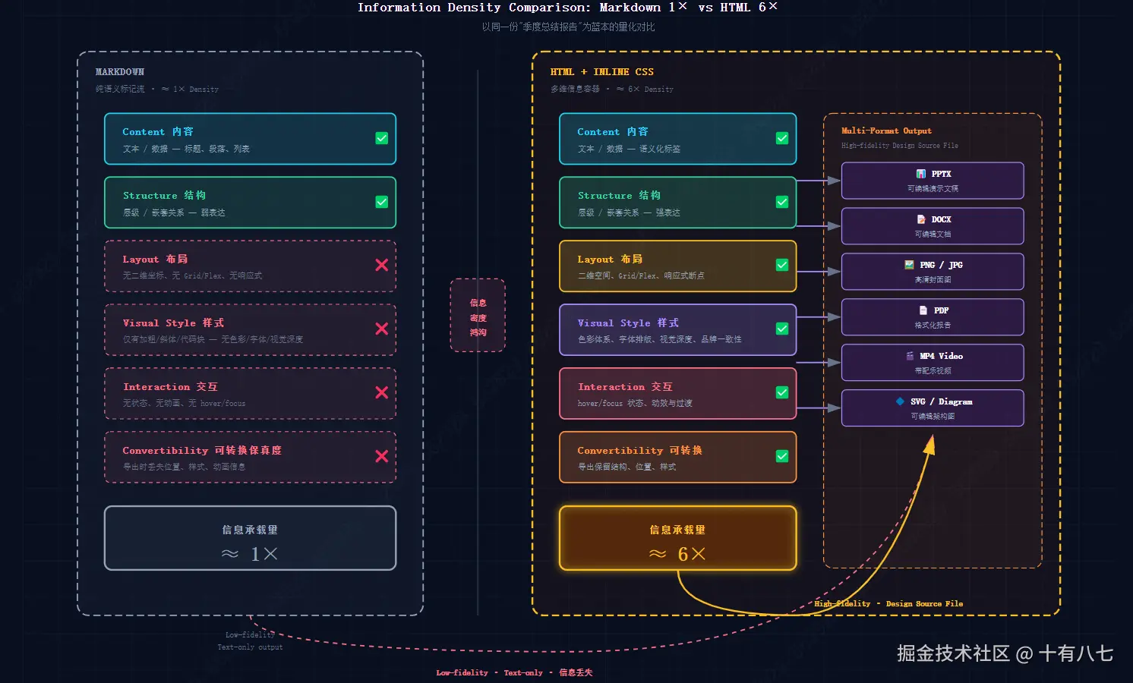
Task: Click the MP4 Video icon
Action: pyautogui.click(x=909, y=356)
